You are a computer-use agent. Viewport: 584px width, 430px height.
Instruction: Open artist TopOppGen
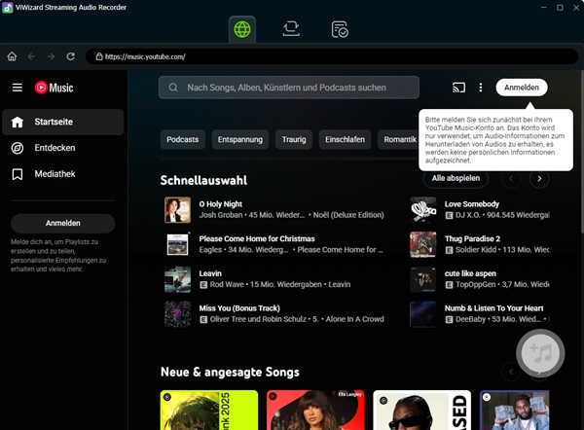[476, 284]
